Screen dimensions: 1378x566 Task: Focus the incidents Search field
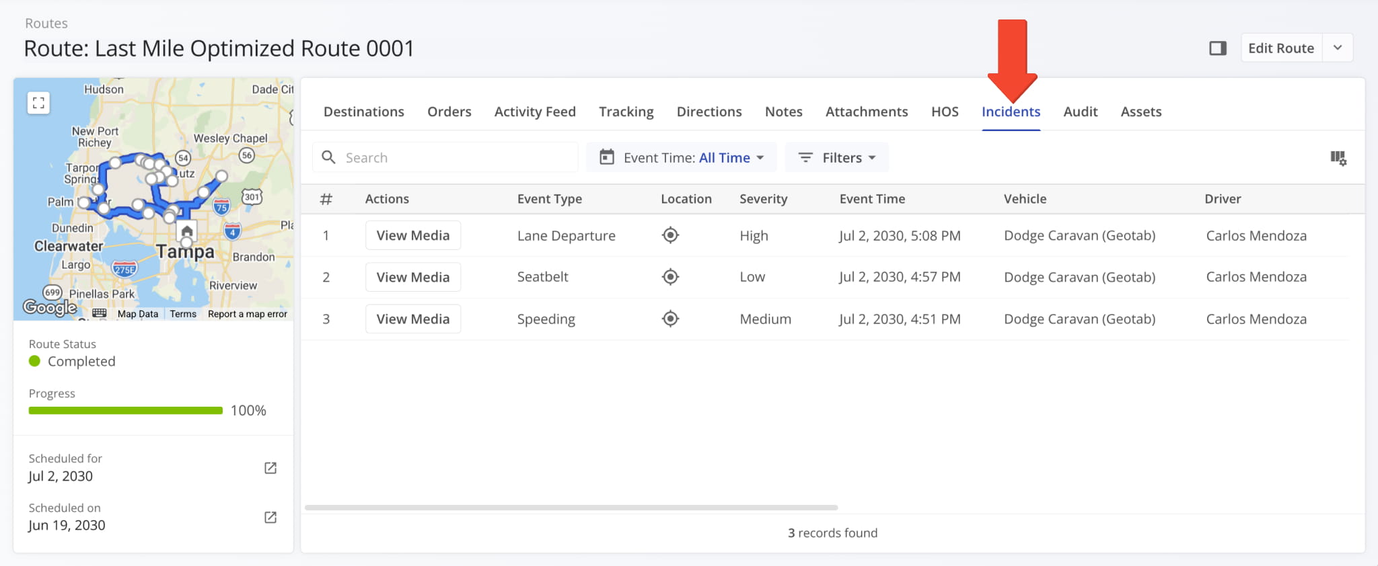[445, 157]
